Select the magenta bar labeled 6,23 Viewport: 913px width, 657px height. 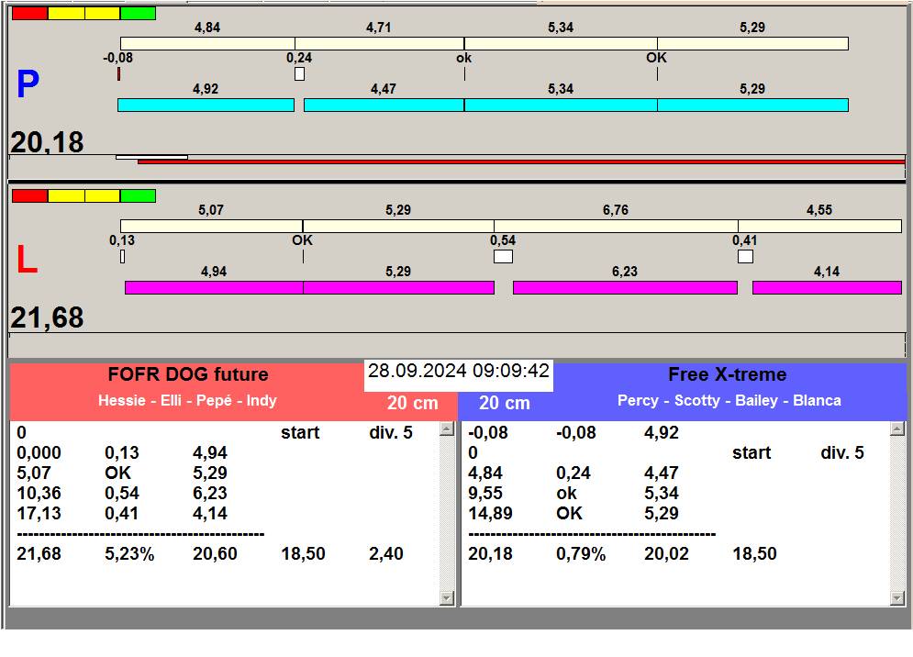[625, 287]
